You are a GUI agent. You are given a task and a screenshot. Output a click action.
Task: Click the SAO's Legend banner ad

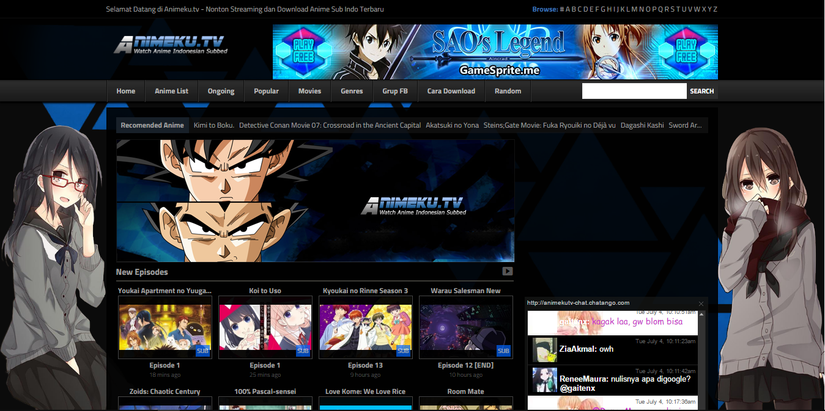pyautogui.click(x=495, y=52)
